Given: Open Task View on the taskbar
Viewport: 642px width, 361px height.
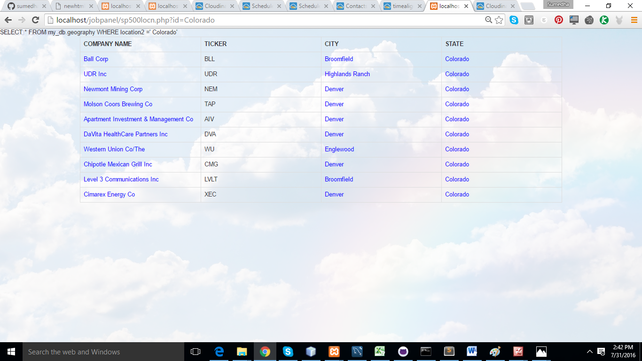Looking at the screenshot, I should [196, 352].
